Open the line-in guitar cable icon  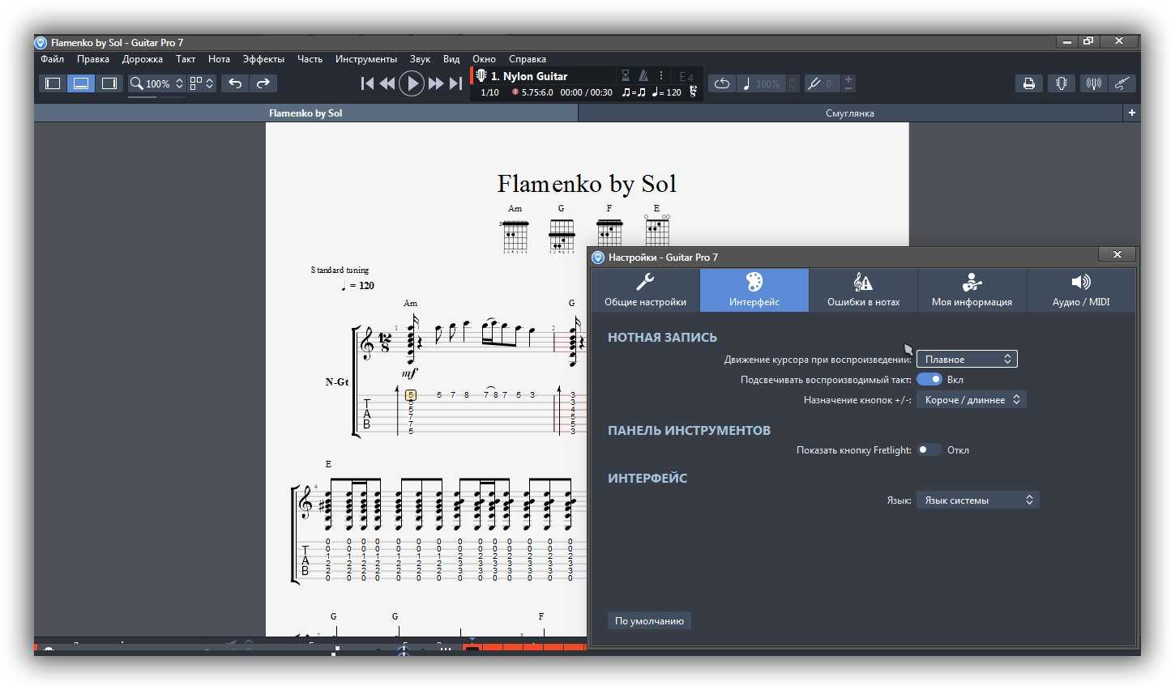point(1122,83)
